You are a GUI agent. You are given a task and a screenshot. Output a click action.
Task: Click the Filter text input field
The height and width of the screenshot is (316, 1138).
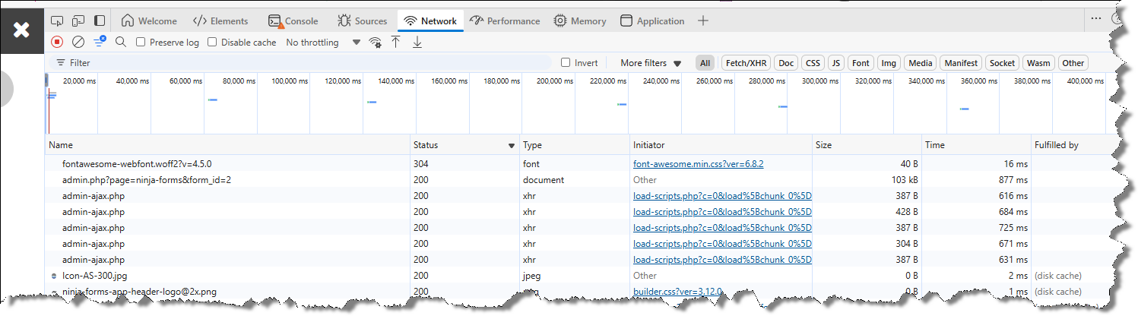[x=304, y=63]
